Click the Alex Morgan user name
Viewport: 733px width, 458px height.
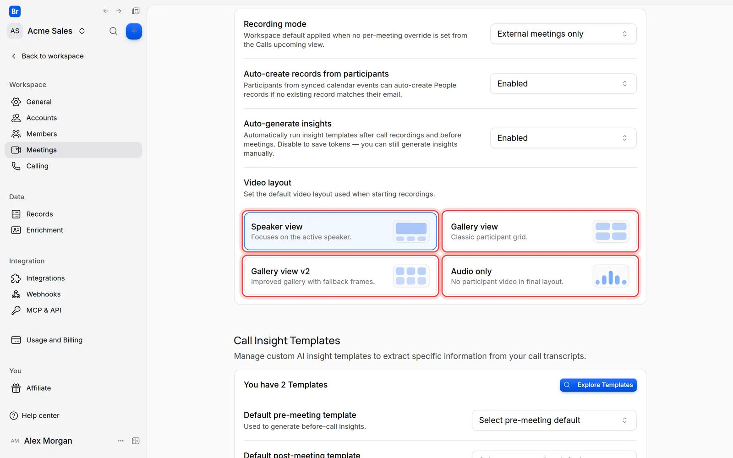(x=48, y=441)
